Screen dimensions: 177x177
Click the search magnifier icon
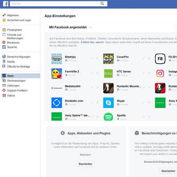click(x=102, y=4)
